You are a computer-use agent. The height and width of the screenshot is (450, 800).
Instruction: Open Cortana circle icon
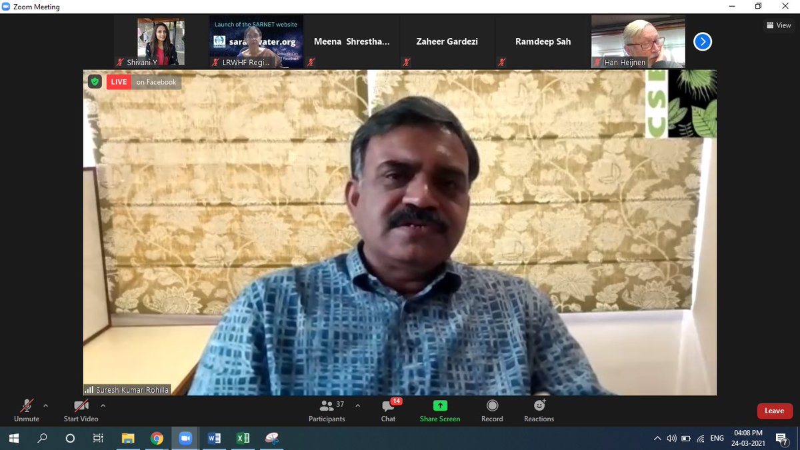(70, 438)
